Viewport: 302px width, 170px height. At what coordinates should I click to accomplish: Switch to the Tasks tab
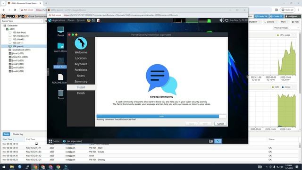tap(6, 134)
